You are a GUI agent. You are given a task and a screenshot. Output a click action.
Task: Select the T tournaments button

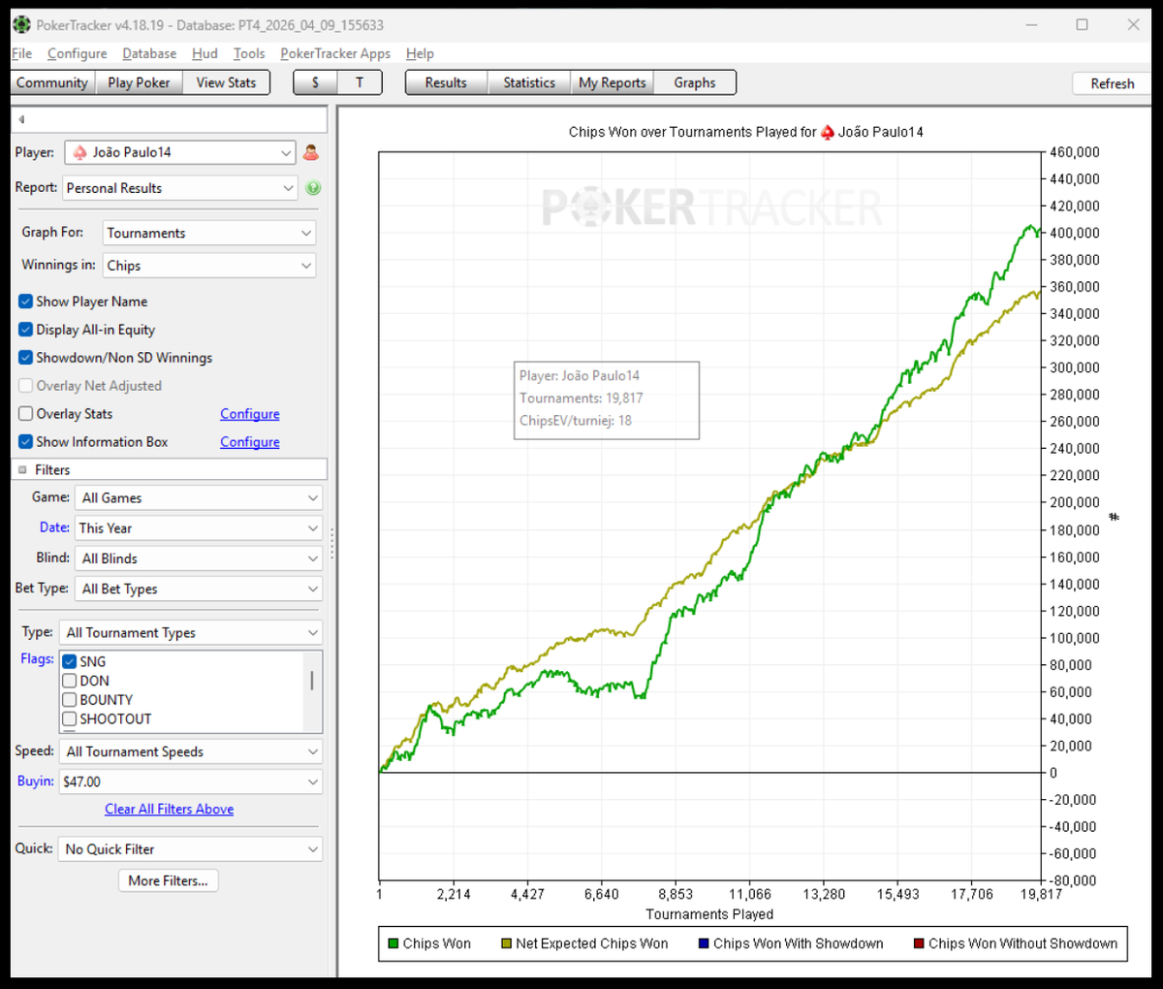(x=360, y=82)
